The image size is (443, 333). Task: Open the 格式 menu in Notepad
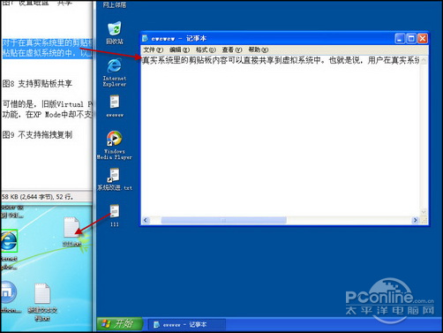coord(206,49)
